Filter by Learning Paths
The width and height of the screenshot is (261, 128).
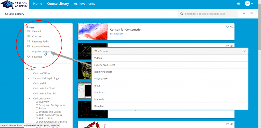[x=41, y=41]
